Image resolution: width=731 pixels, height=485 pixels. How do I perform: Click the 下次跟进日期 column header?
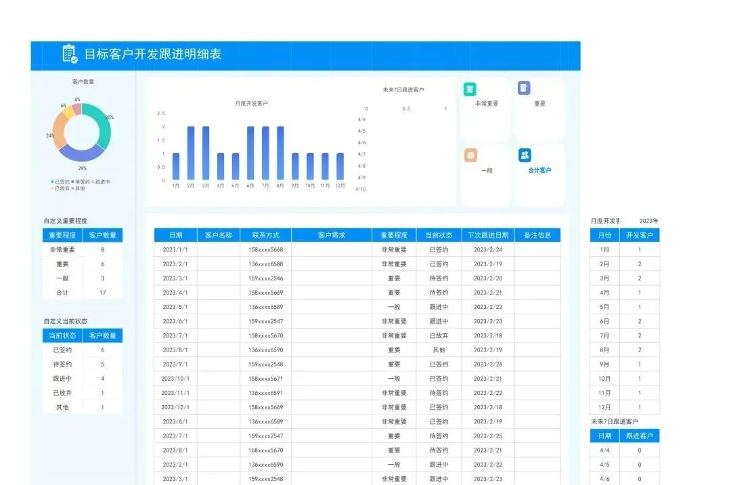click(487, 235)
